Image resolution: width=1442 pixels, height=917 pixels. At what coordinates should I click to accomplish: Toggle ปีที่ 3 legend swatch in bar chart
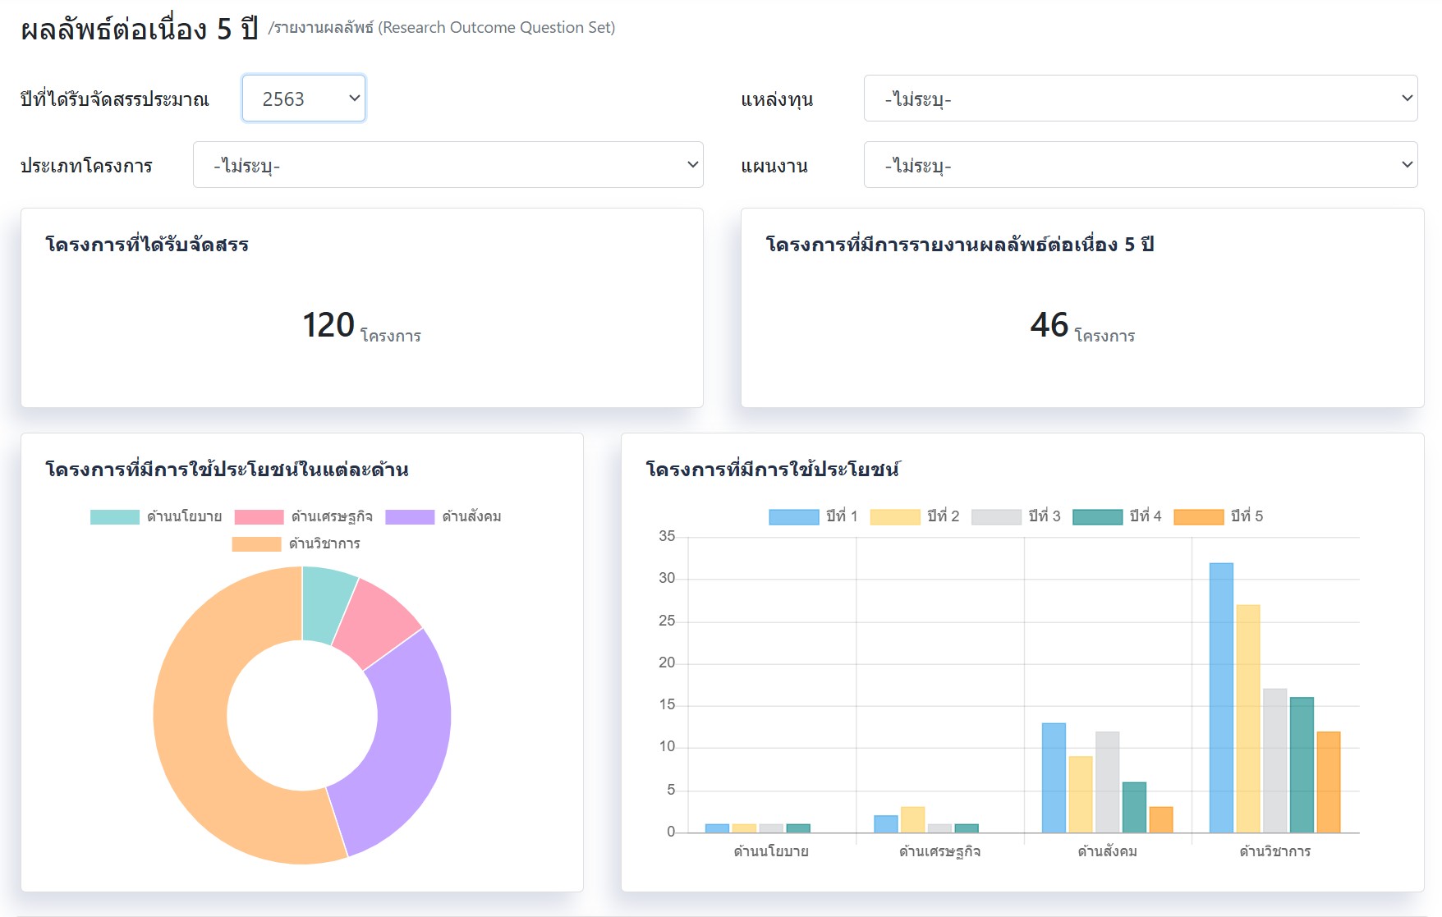(996, 516)
